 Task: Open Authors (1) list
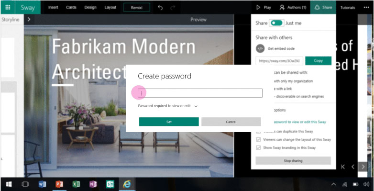(x=293, y=7)
